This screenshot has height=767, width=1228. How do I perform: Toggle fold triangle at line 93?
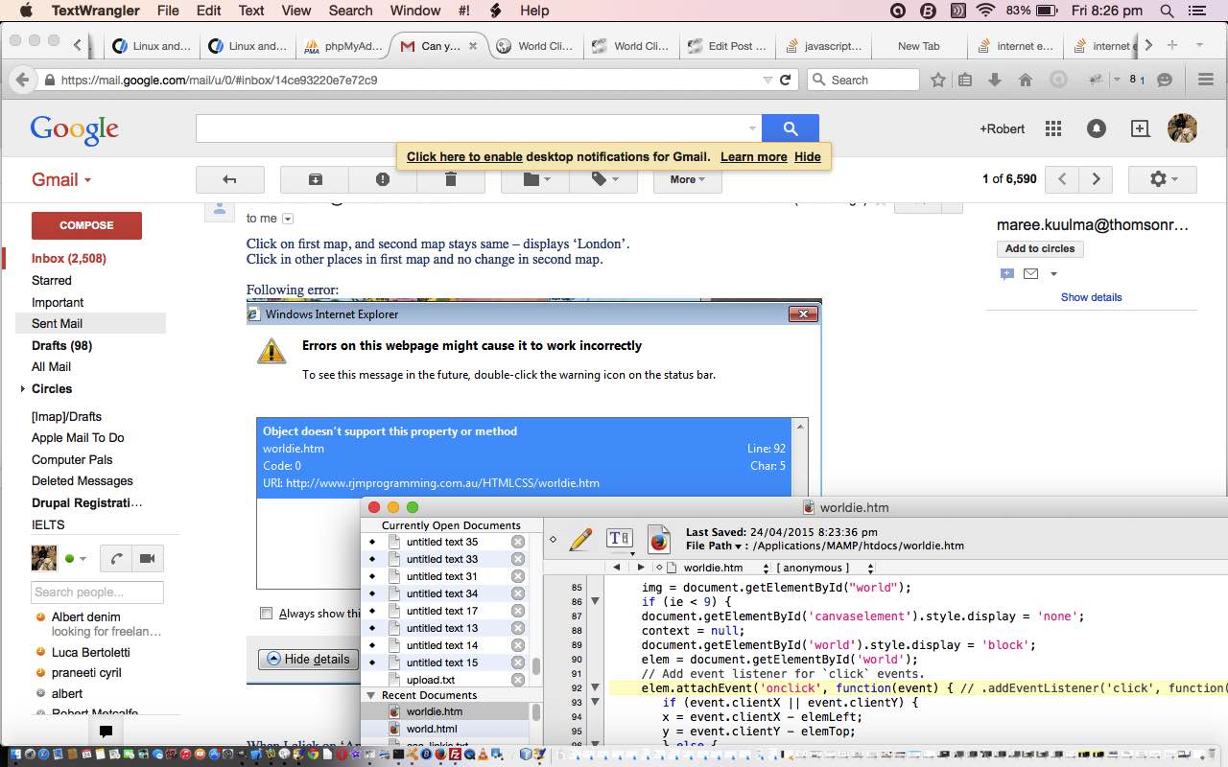click(595, 702)
